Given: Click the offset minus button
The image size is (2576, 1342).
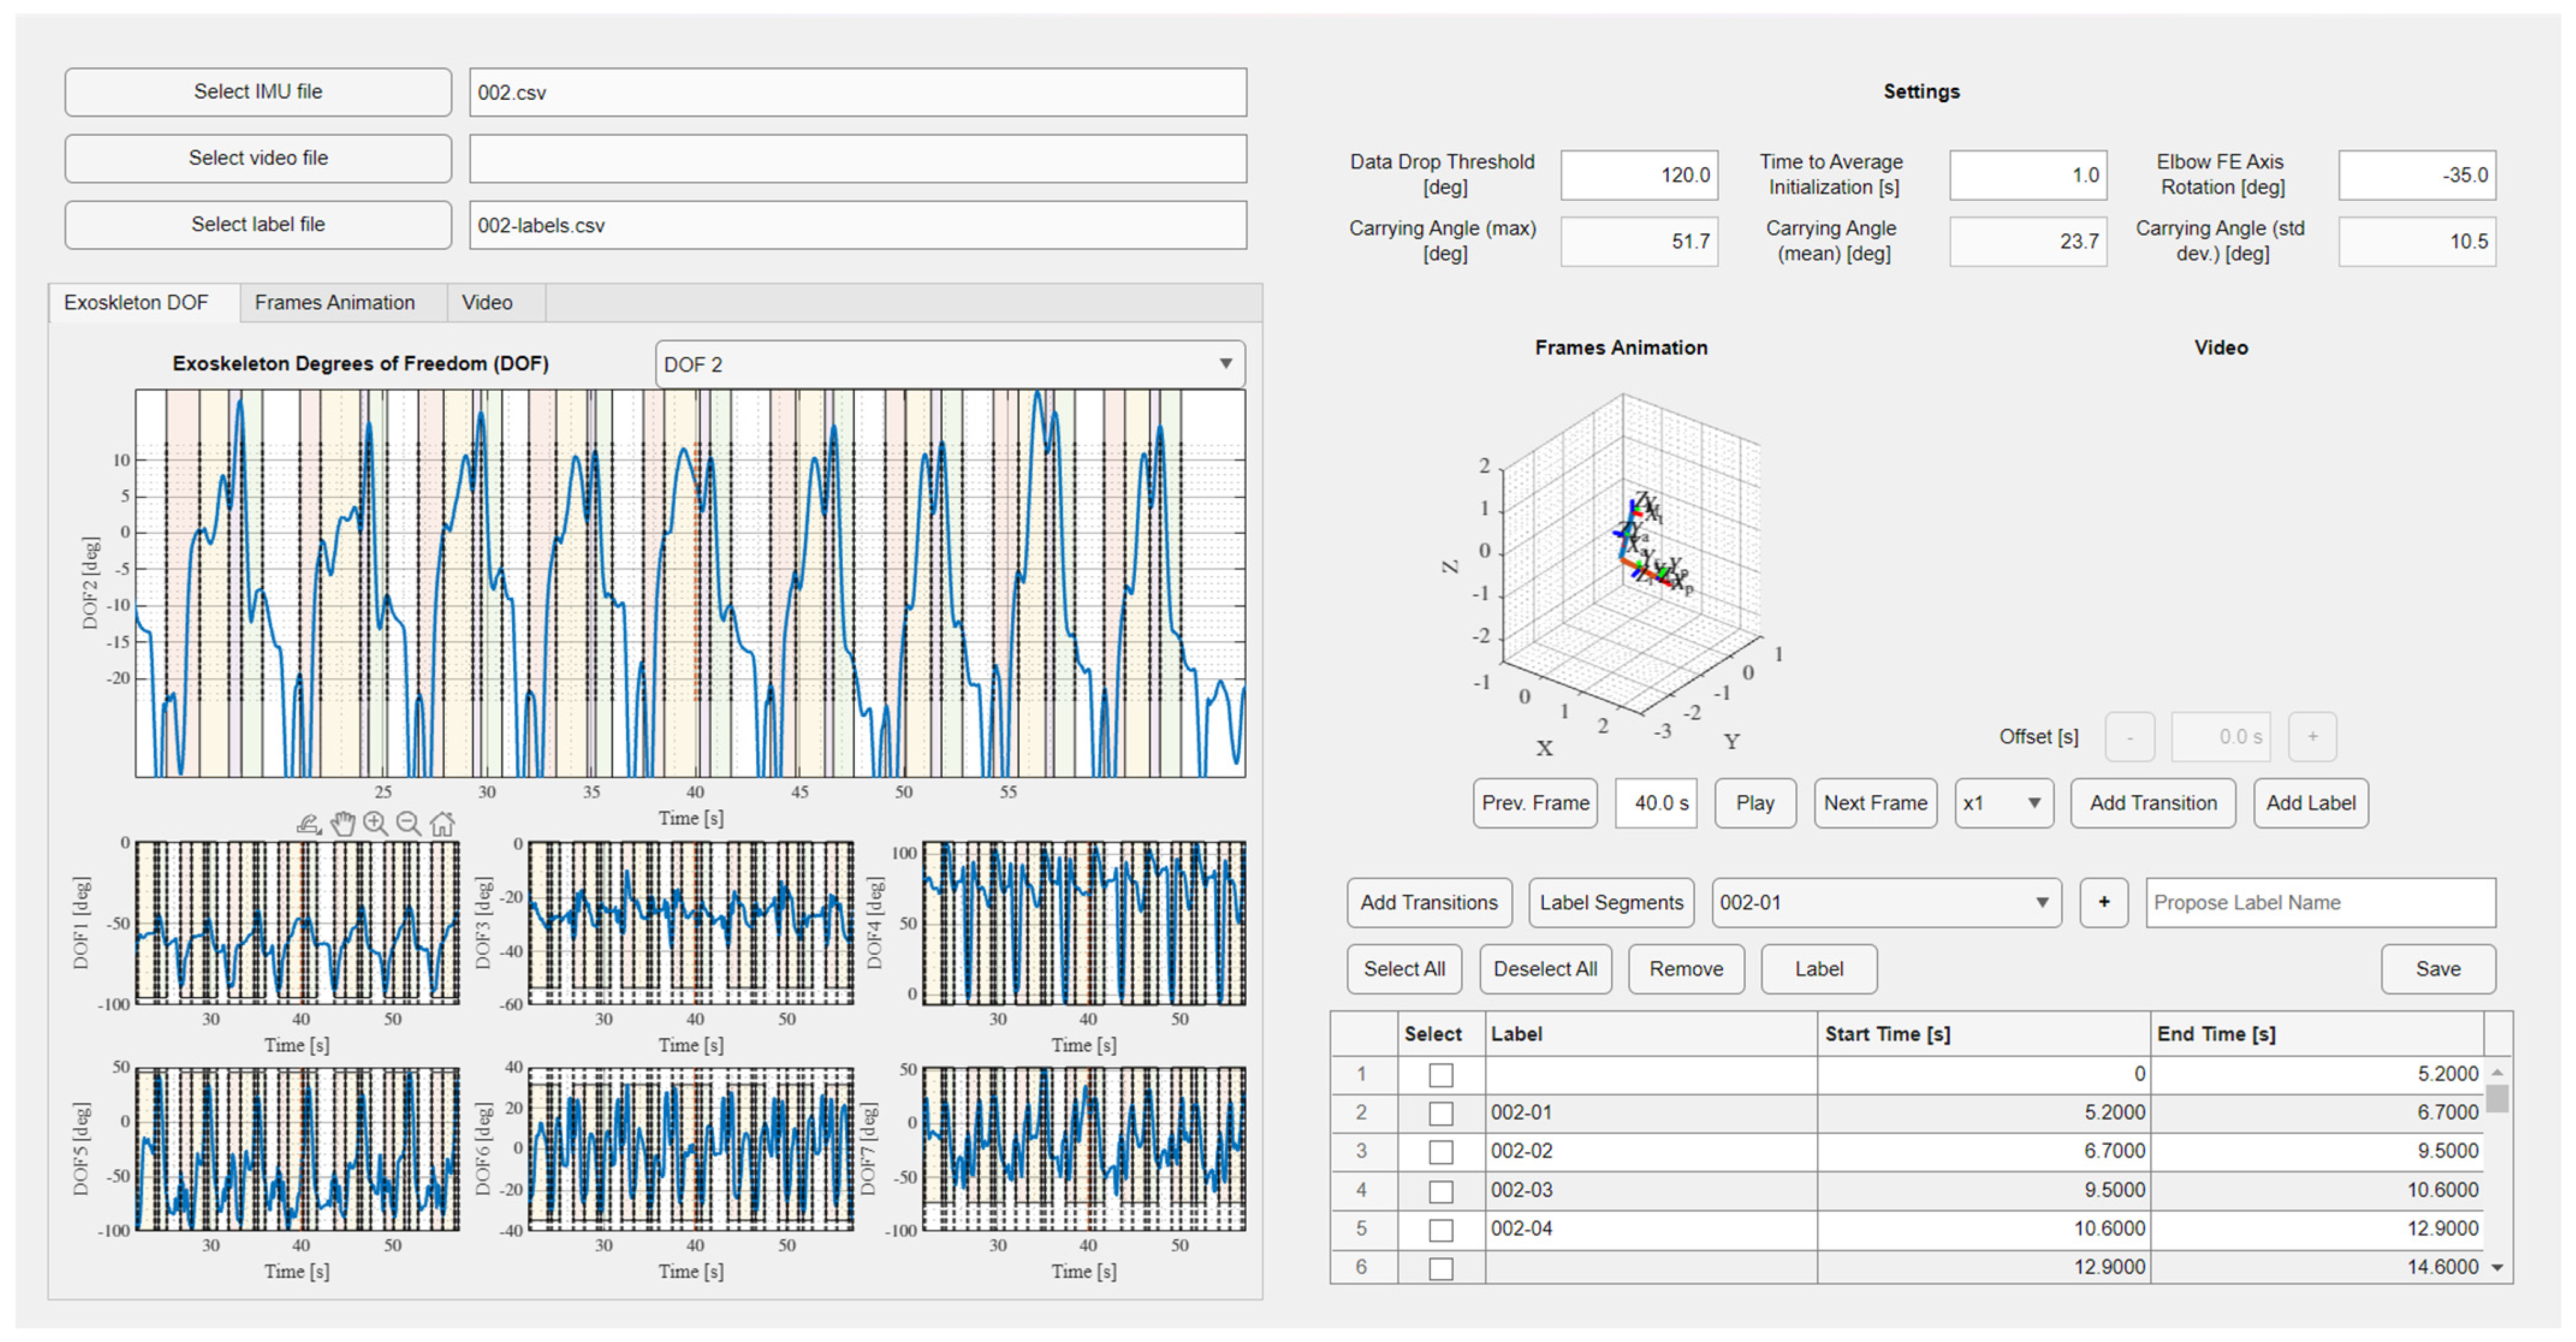Looking at the screenshot, I should (2129, 737).
